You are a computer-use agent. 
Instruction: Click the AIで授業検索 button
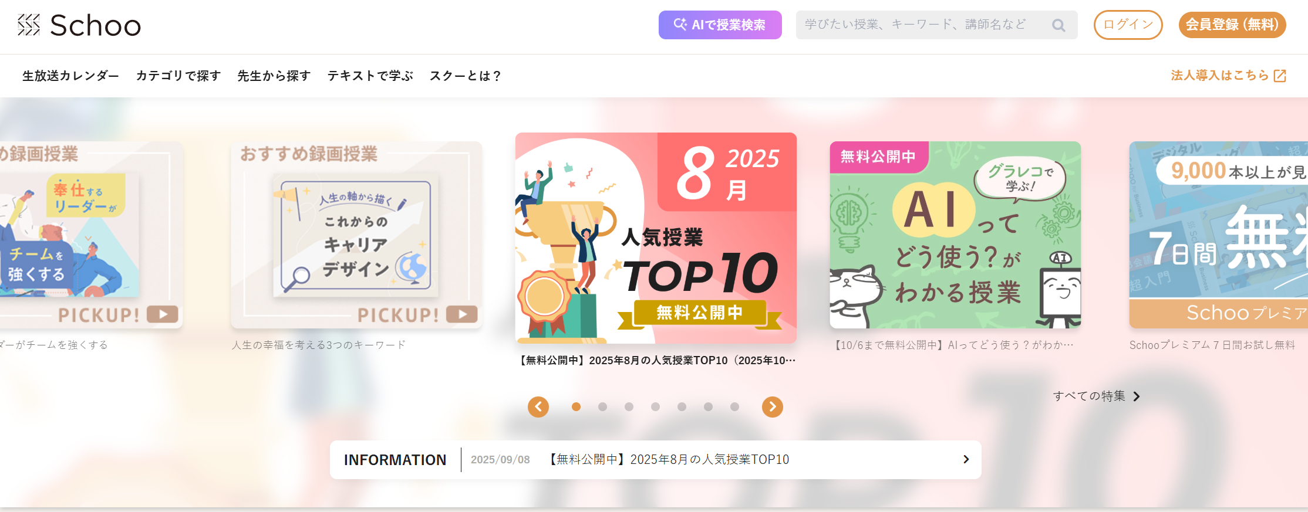pos(720,25)
